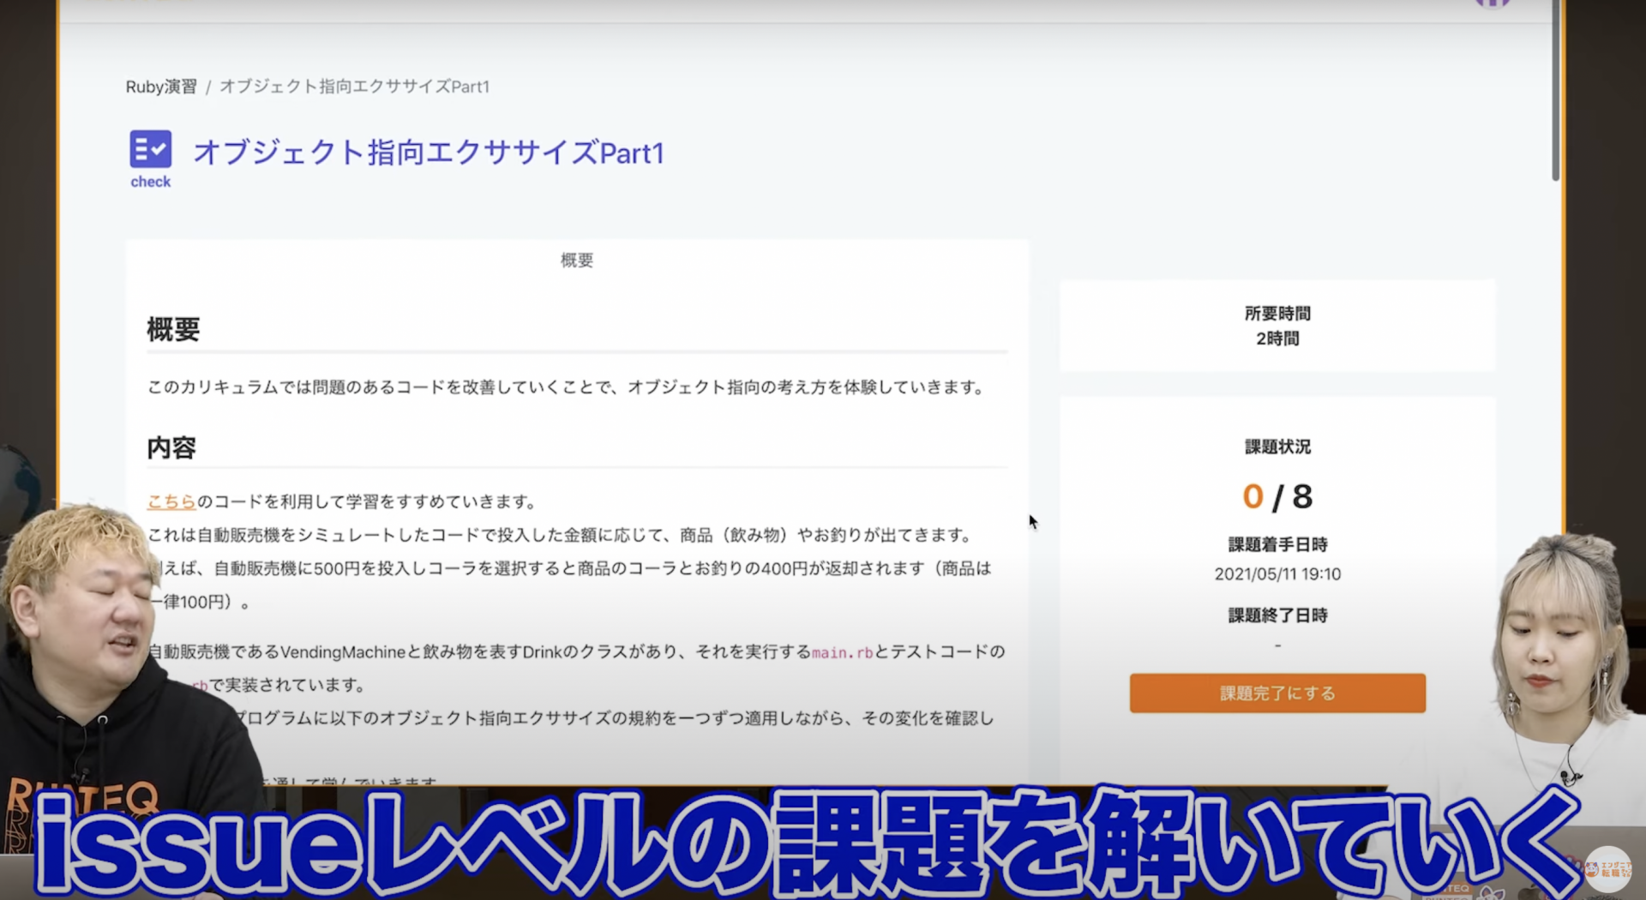Click the sentence starting このカリキュラムでは
The width and height of the screenshot is (1646, 900).
[x=568, y=387]
